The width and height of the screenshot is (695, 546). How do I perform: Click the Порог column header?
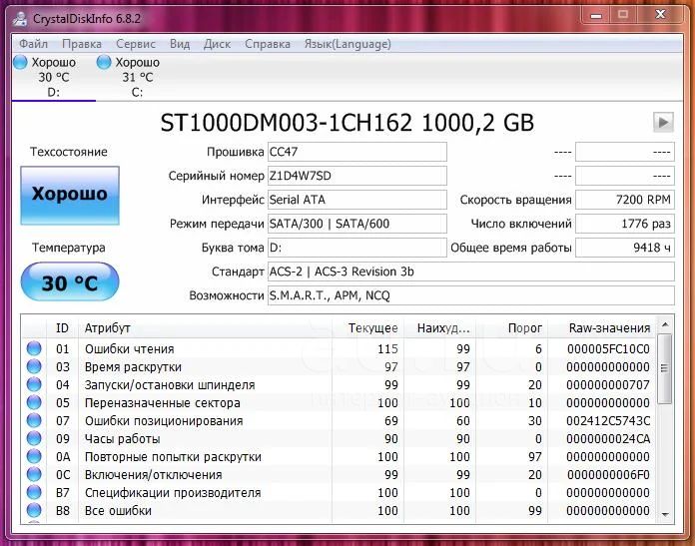click(x=512, y=328)
